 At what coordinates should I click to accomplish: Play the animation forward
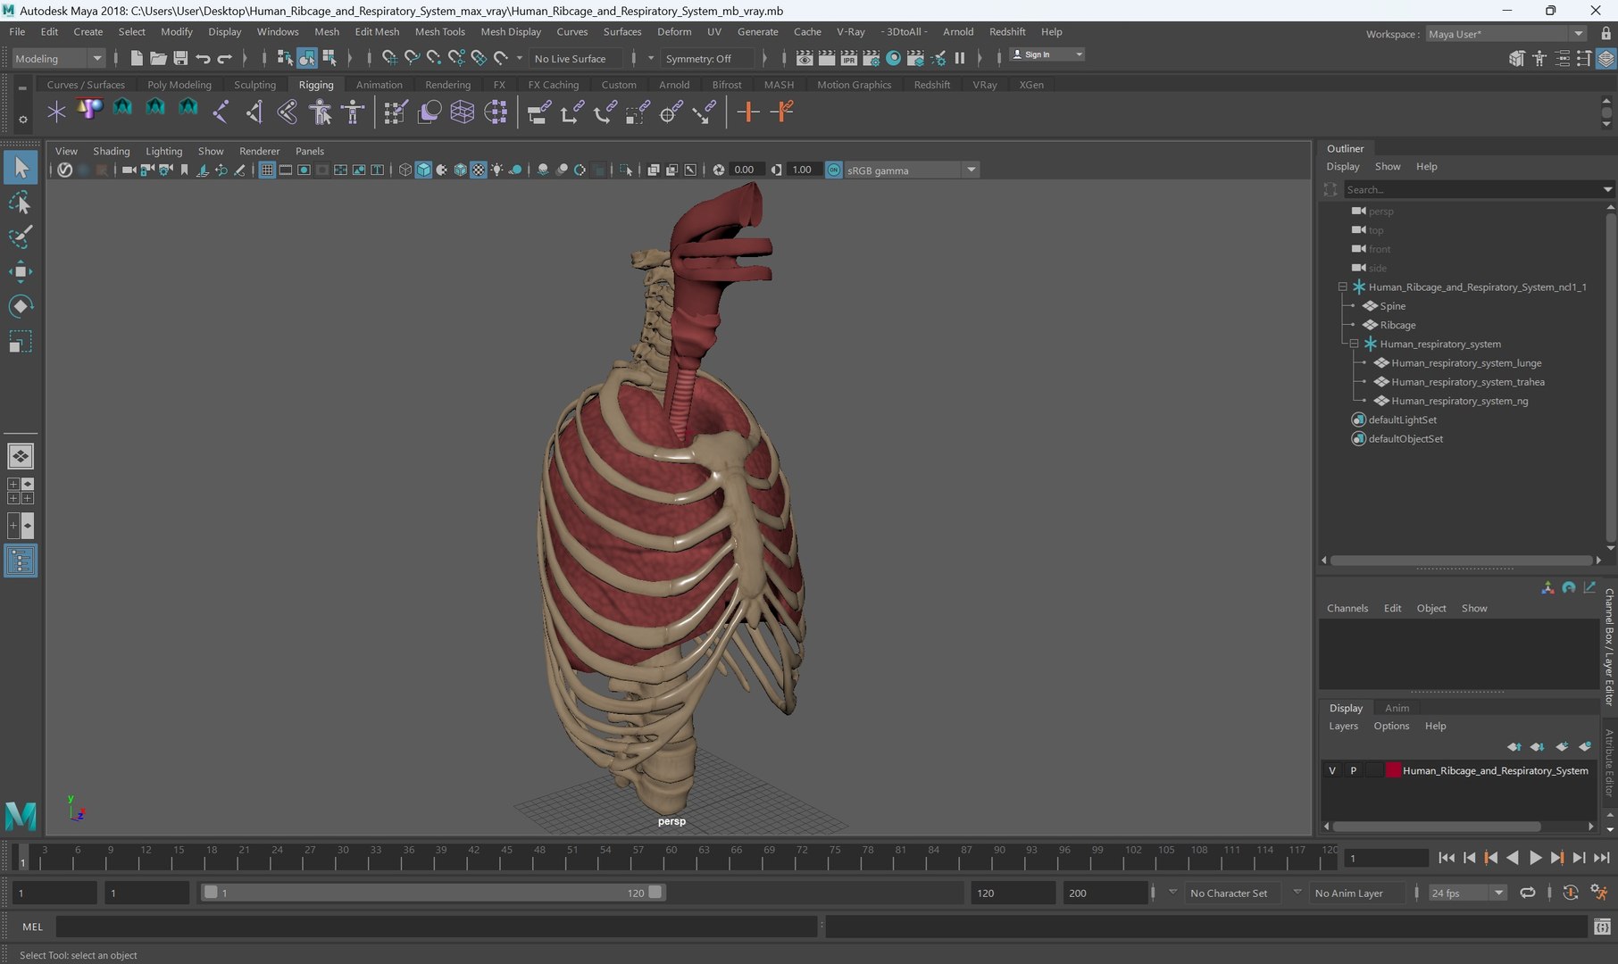(1535, 858)
